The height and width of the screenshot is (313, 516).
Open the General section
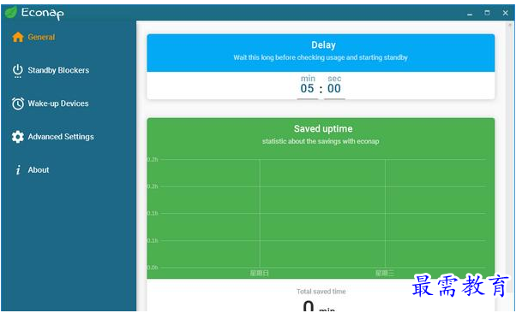tap(41, 37)
